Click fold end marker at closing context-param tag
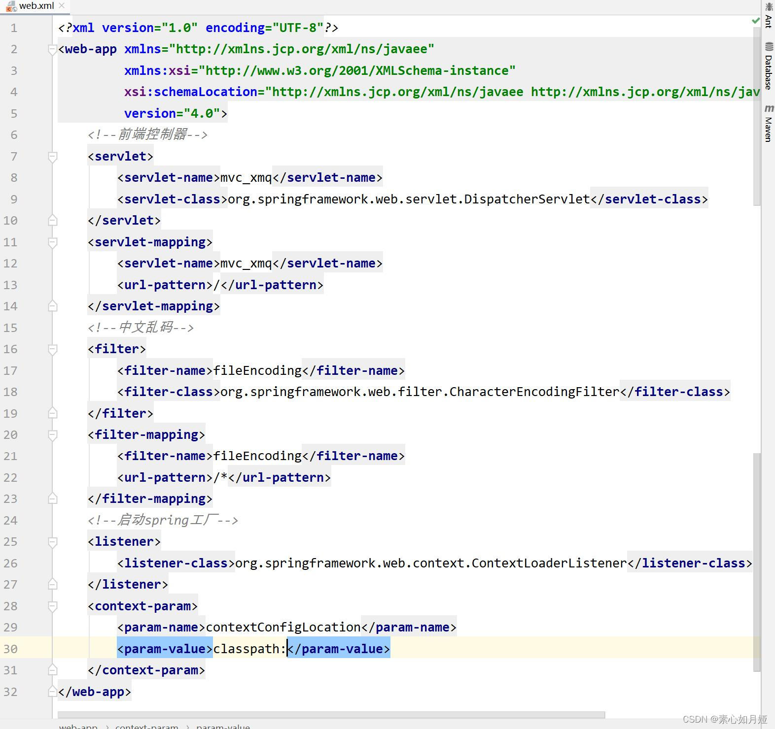Image resolution: width=775 pixels, height=729 pixels. tap(52, 670)
